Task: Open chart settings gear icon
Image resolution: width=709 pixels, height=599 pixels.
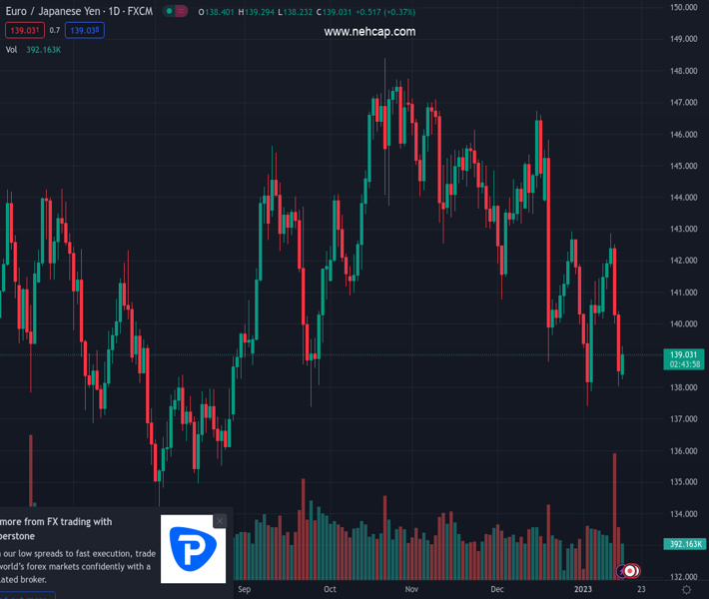Action: click(x=686, y=590)
